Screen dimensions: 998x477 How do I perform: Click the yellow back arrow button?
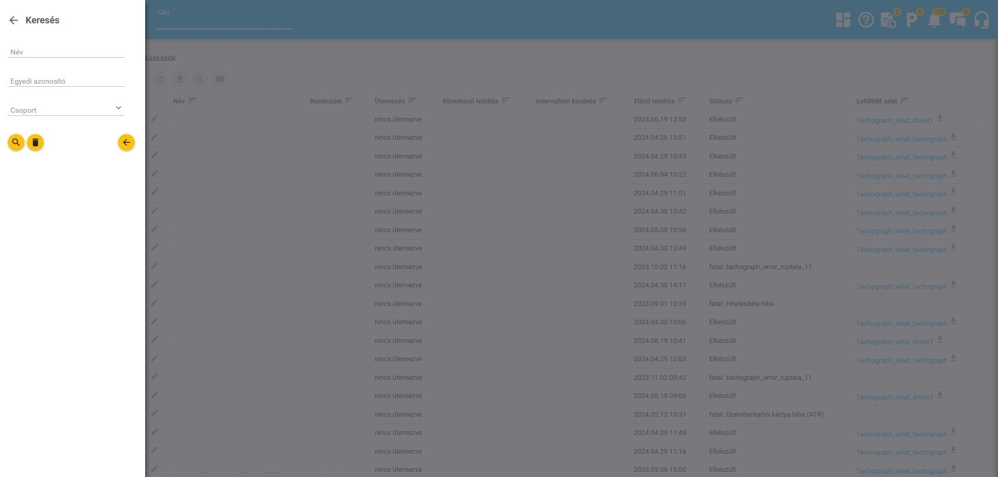(x=126, y=142)
